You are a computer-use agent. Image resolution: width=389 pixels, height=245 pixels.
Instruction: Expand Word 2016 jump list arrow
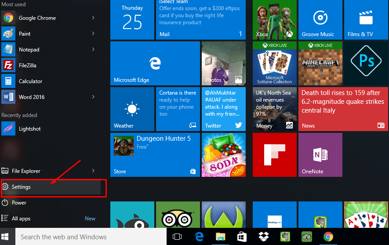click(93, 97)
